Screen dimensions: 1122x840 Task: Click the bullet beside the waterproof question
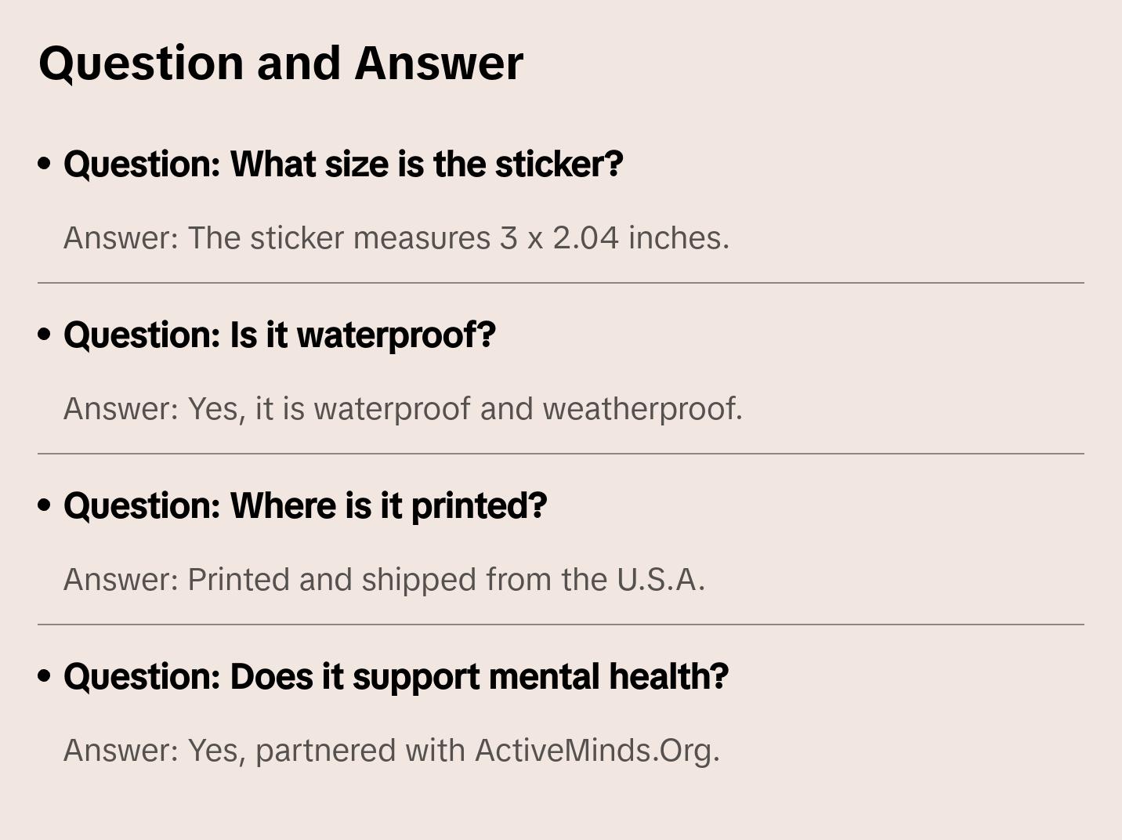tap(45, 335)
